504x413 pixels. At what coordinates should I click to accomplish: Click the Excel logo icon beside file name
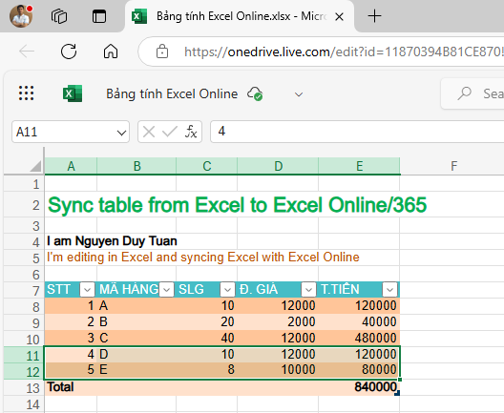tap(73, 93)
